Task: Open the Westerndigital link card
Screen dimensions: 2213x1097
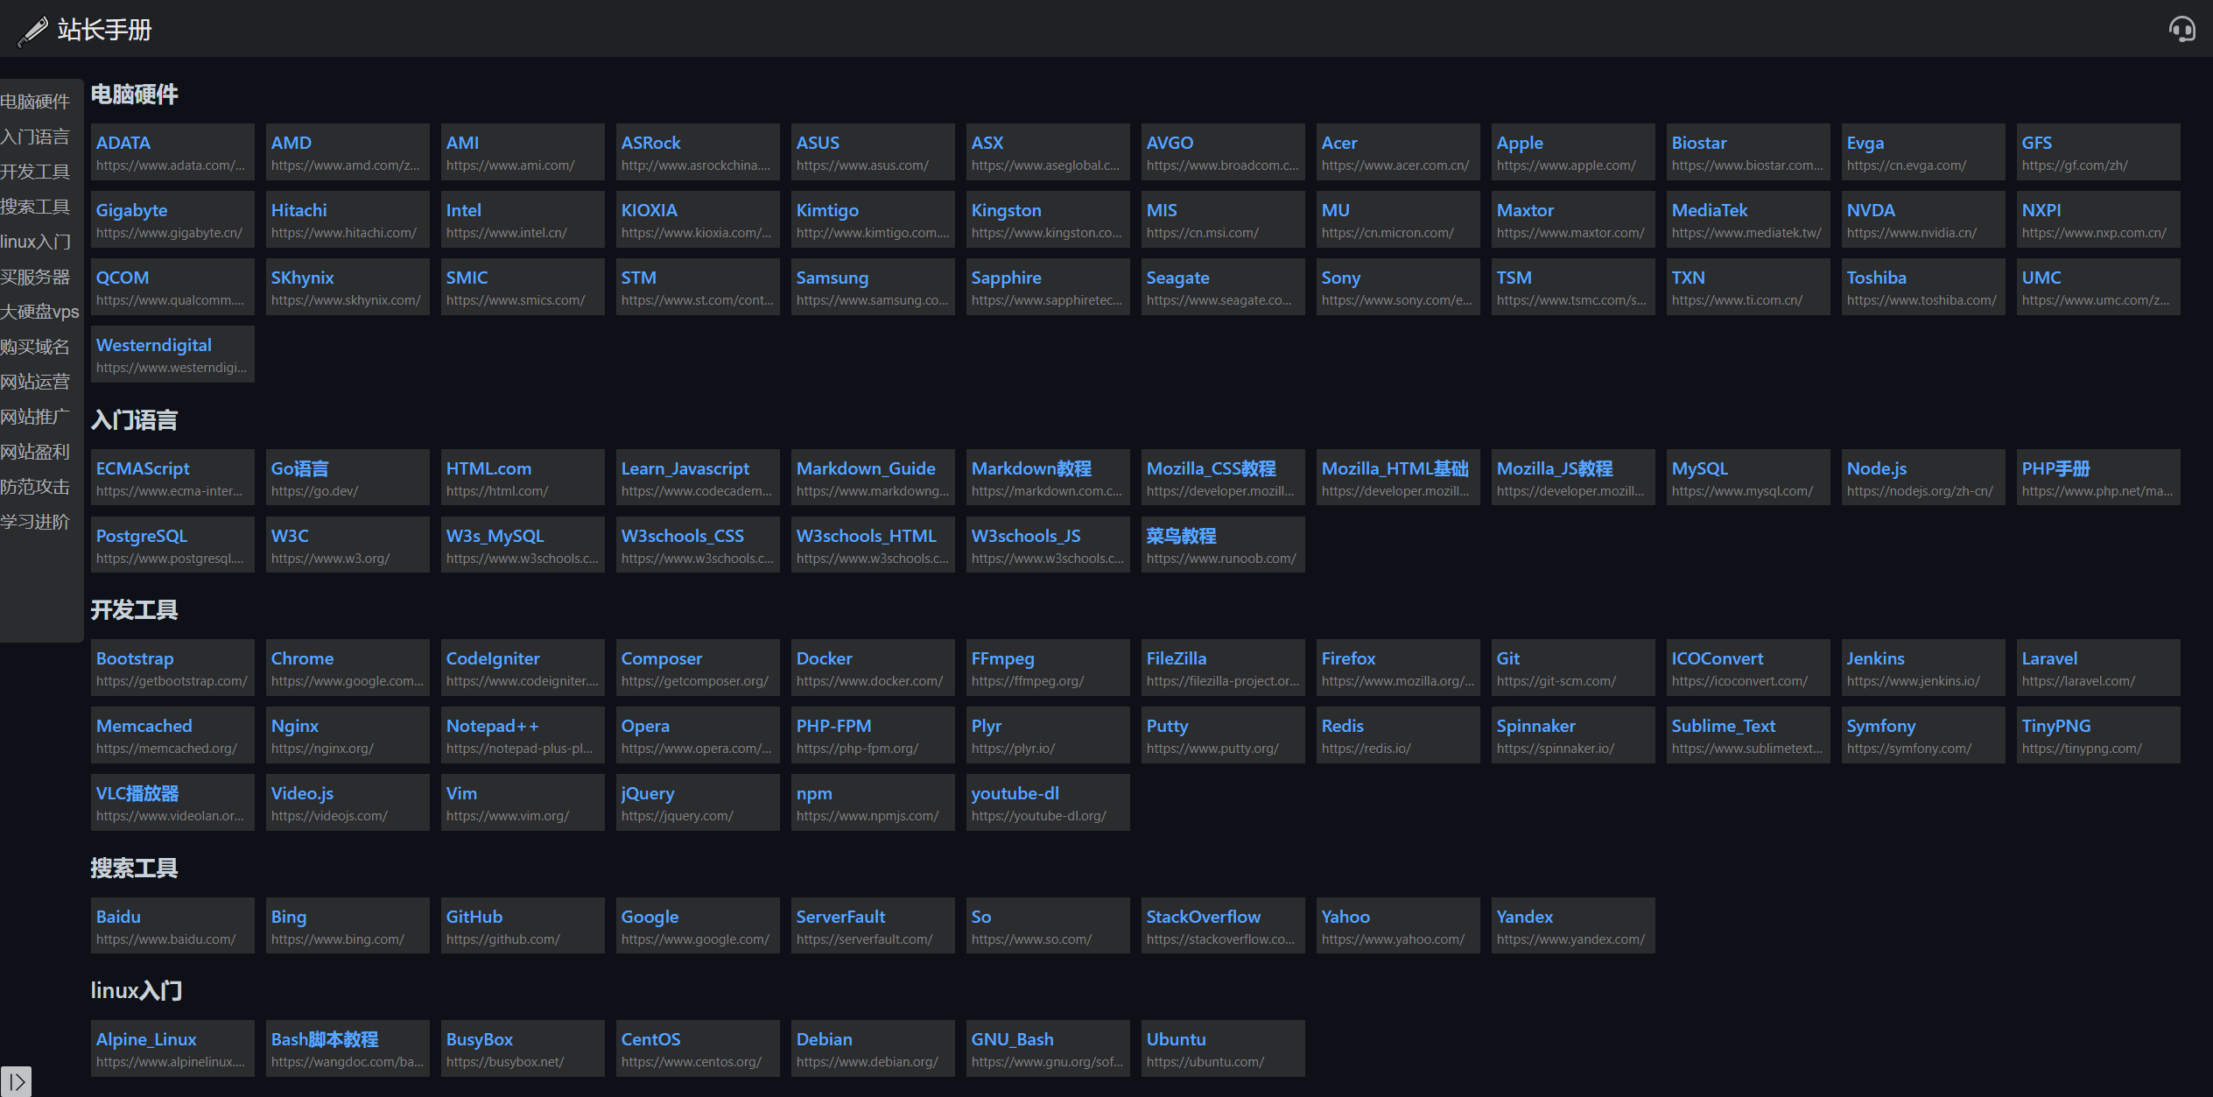Action: pyautogui.click(x=154, y=345)
